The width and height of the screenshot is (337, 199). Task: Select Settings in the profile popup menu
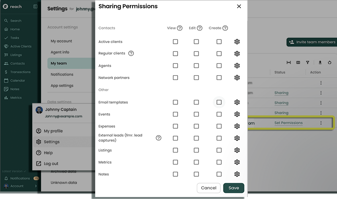51,142
